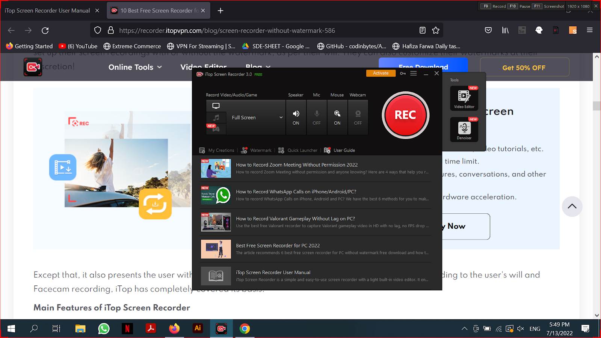
Task: Open the Firefox shield tracking protection icon
Action: pyautogui.click(x=98, y=30)
